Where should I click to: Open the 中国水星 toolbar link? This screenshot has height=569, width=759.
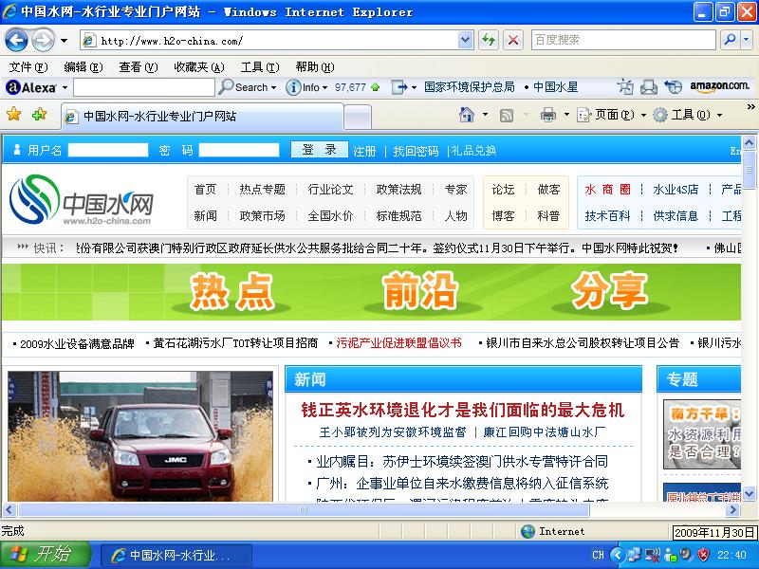[x=555, y=87]
